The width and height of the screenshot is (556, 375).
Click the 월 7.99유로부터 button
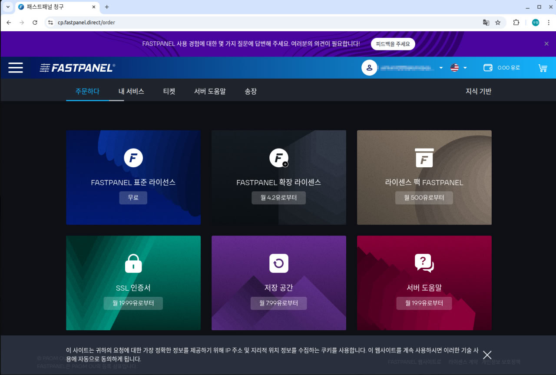[279, 303]
